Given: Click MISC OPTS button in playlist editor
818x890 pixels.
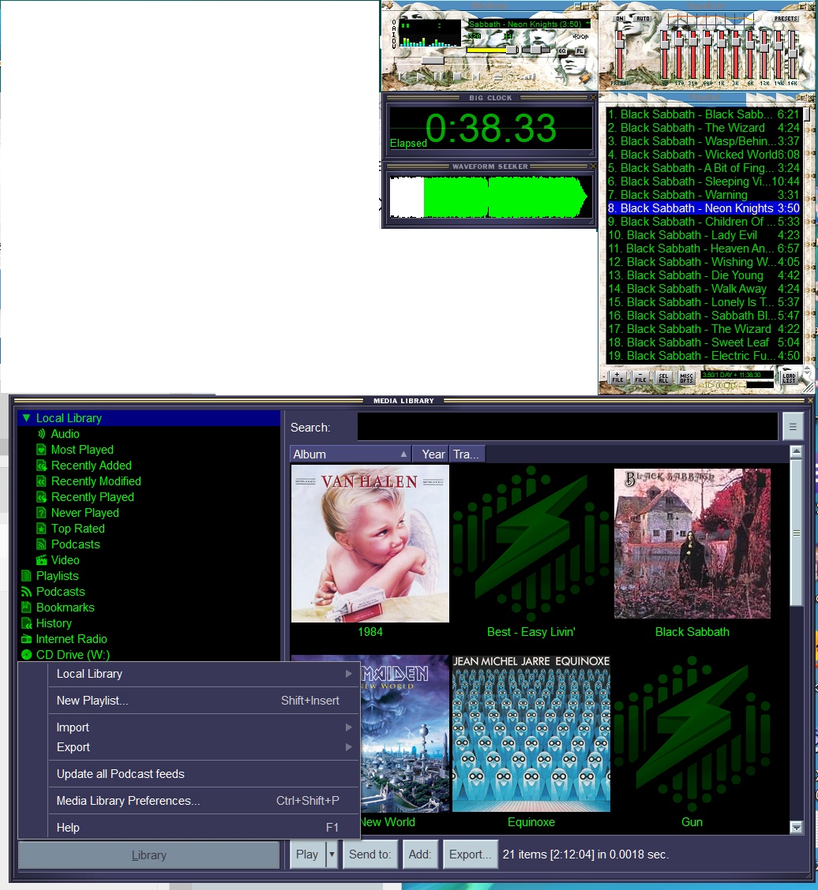Looking at the screenshot, I should point(687,377).
